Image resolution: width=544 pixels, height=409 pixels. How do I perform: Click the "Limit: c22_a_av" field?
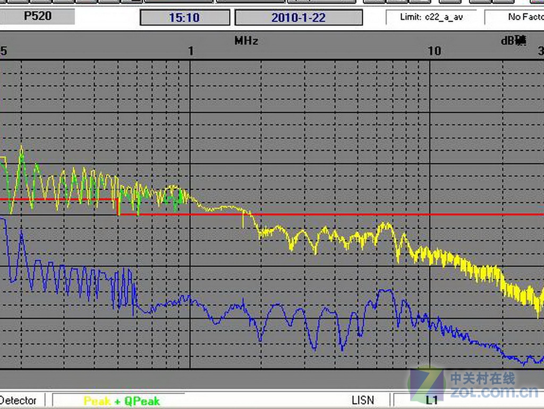[x=431, y=17]
